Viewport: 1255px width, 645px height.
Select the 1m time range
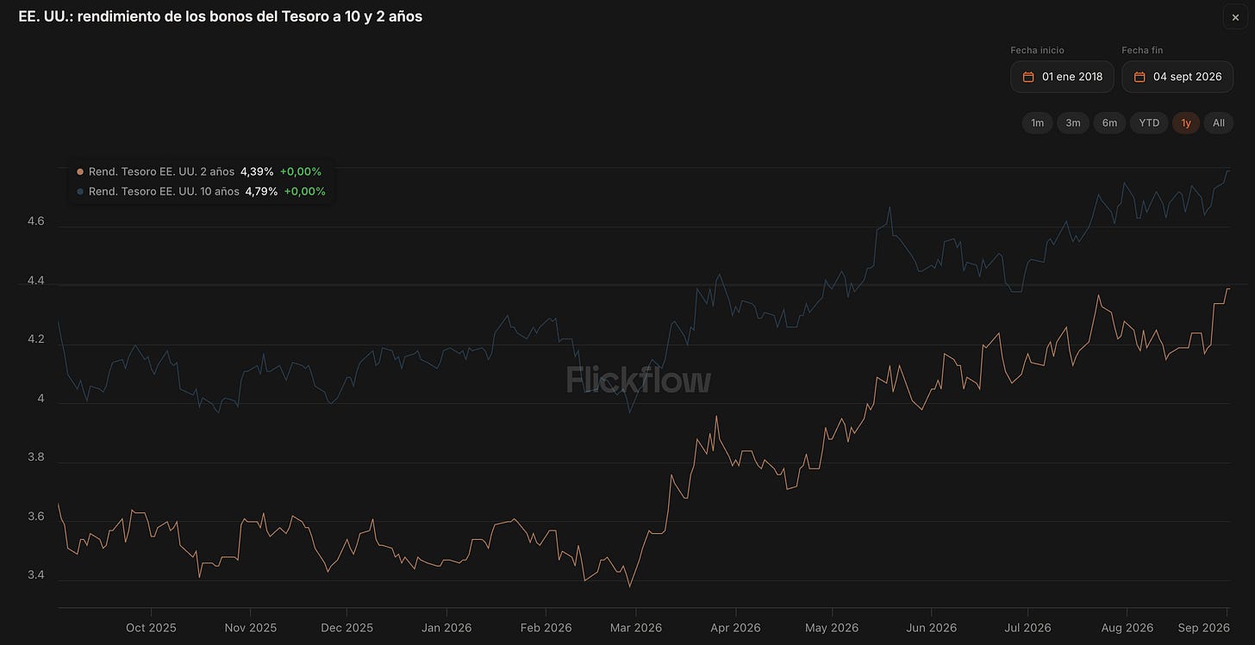[x=1038, y=123]
